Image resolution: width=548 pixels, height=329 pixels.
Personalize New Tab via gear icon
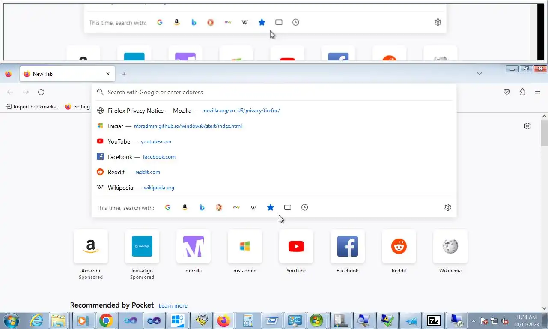[x=527, y=126]
